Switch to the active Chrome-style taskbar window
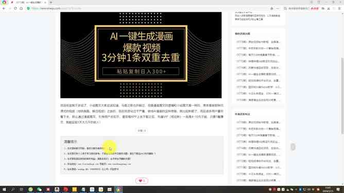The width and height of the screenshot is (344, 193). [x=118, y=189]
